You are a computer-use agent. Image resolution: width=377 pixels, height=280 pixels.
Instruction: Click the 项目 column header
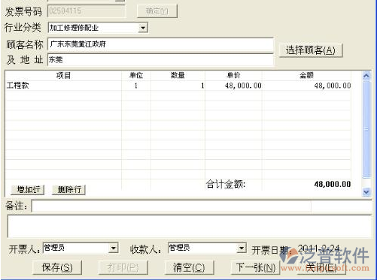pyautogui.click(x=63, y=75)
